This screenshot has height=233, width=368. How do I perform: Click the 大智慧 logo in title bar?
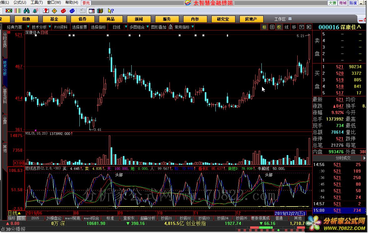point(188,3)
